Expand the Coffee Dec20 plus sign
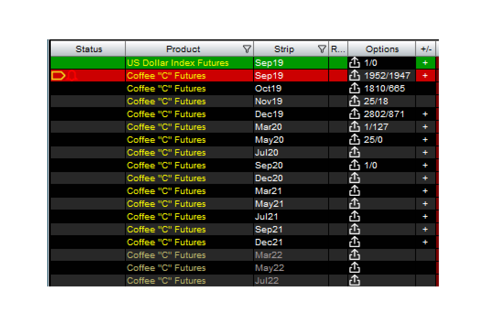The image size is (481, 329). [425, 178]
